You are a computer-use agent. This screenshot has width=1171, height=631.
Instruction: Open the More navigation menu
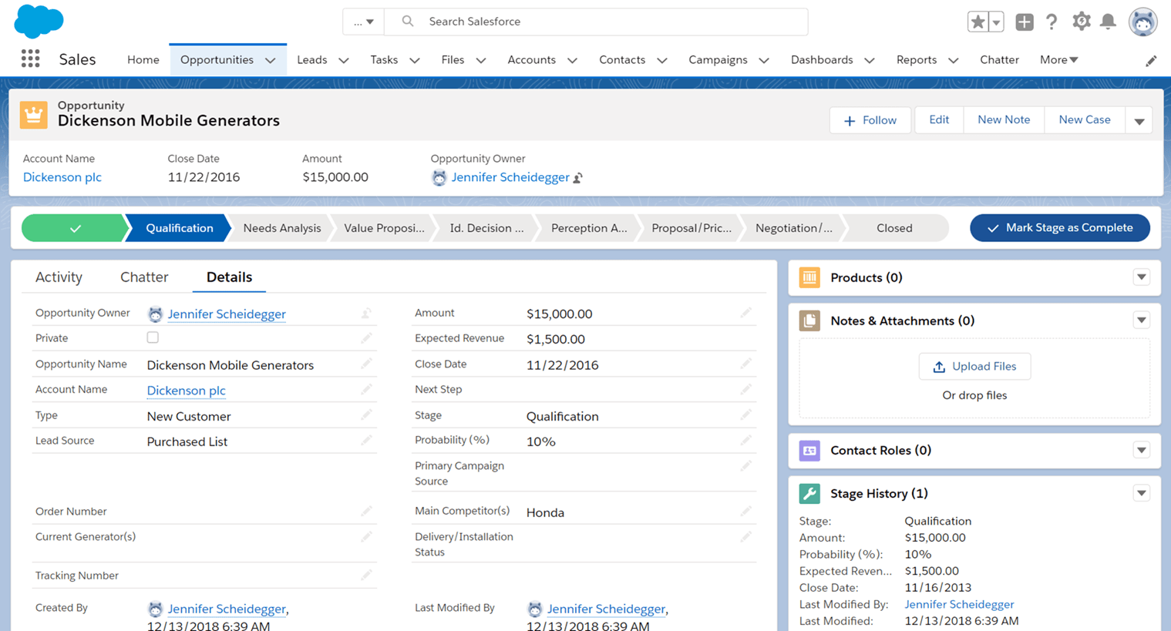tap(1058, 59)
